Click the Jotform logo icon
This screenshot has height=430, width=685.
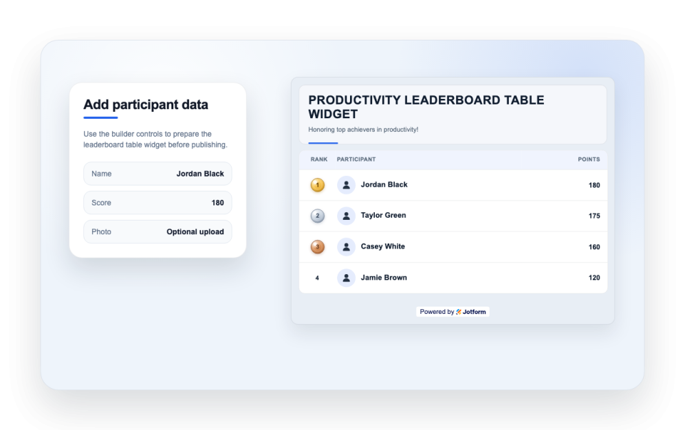click(x=459, y=312)
